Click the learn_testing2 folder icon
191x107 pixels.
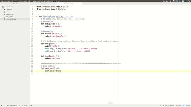pos(3,7)
